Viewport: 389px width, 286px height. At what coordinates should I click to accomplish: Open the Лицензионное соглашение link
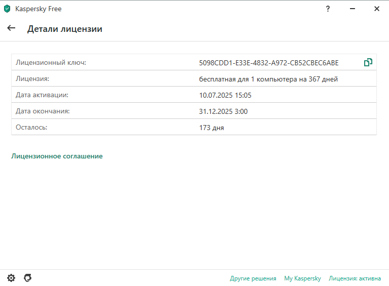[57, 156]
